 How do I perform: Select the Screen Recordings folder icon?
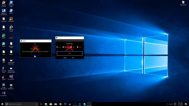pyautogui.click(x=4, y=86)
